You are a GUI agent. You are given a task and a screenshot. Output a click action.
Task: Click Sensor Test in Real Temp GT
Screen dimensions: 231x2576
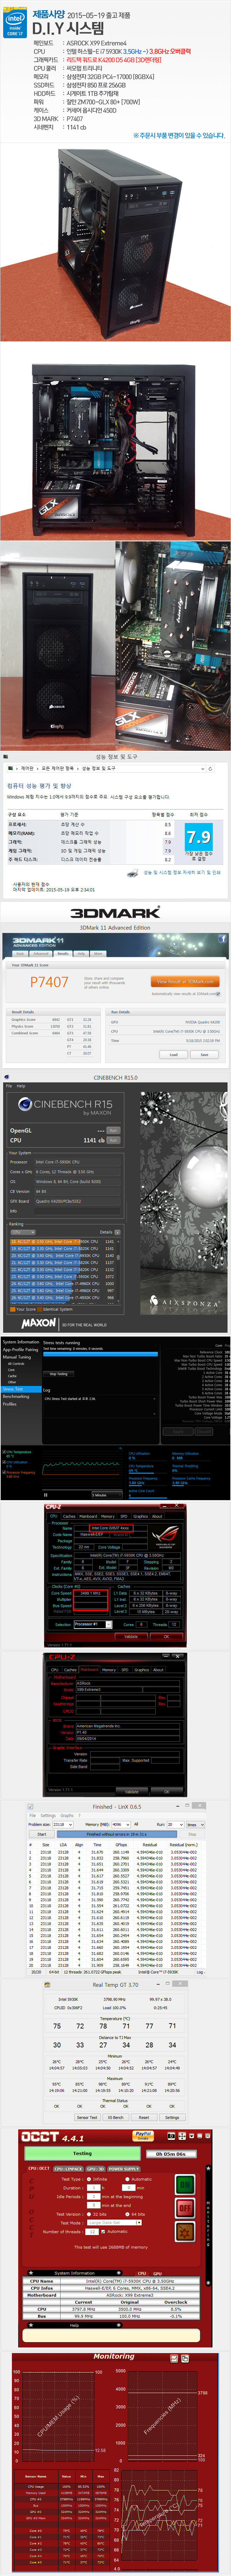click(x=87, y=2117)
